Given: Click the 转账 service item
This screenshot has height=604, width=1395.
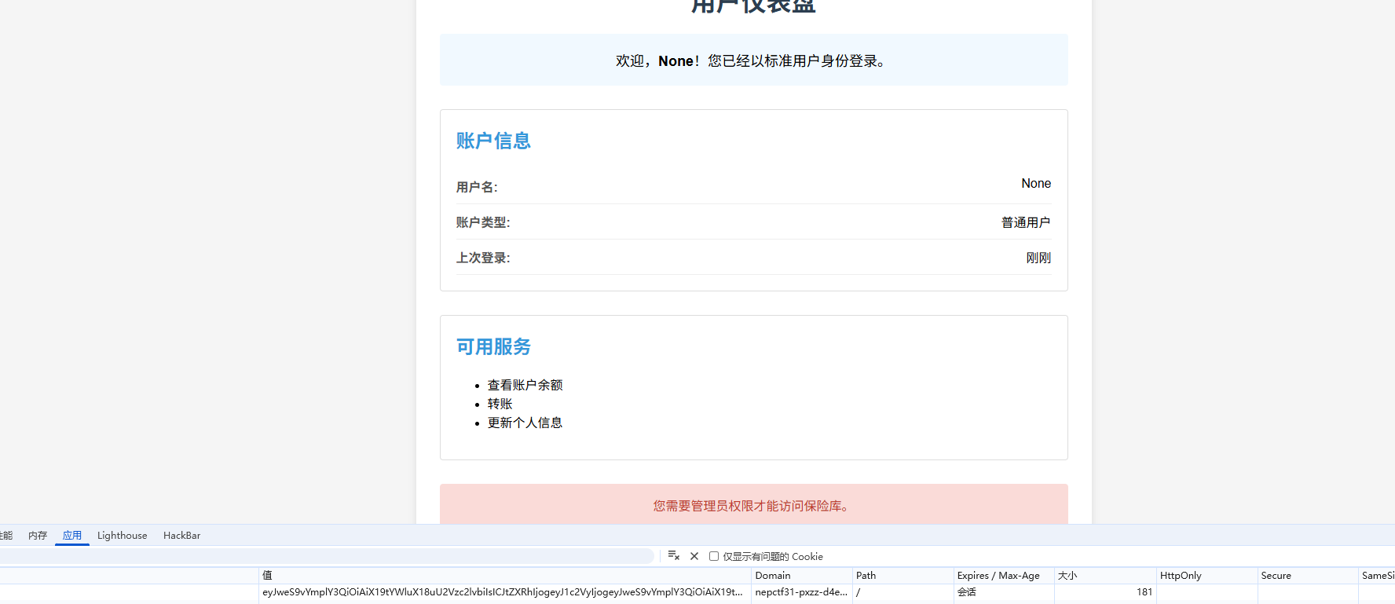Looking at the screenshot, I should pos(500,404).
